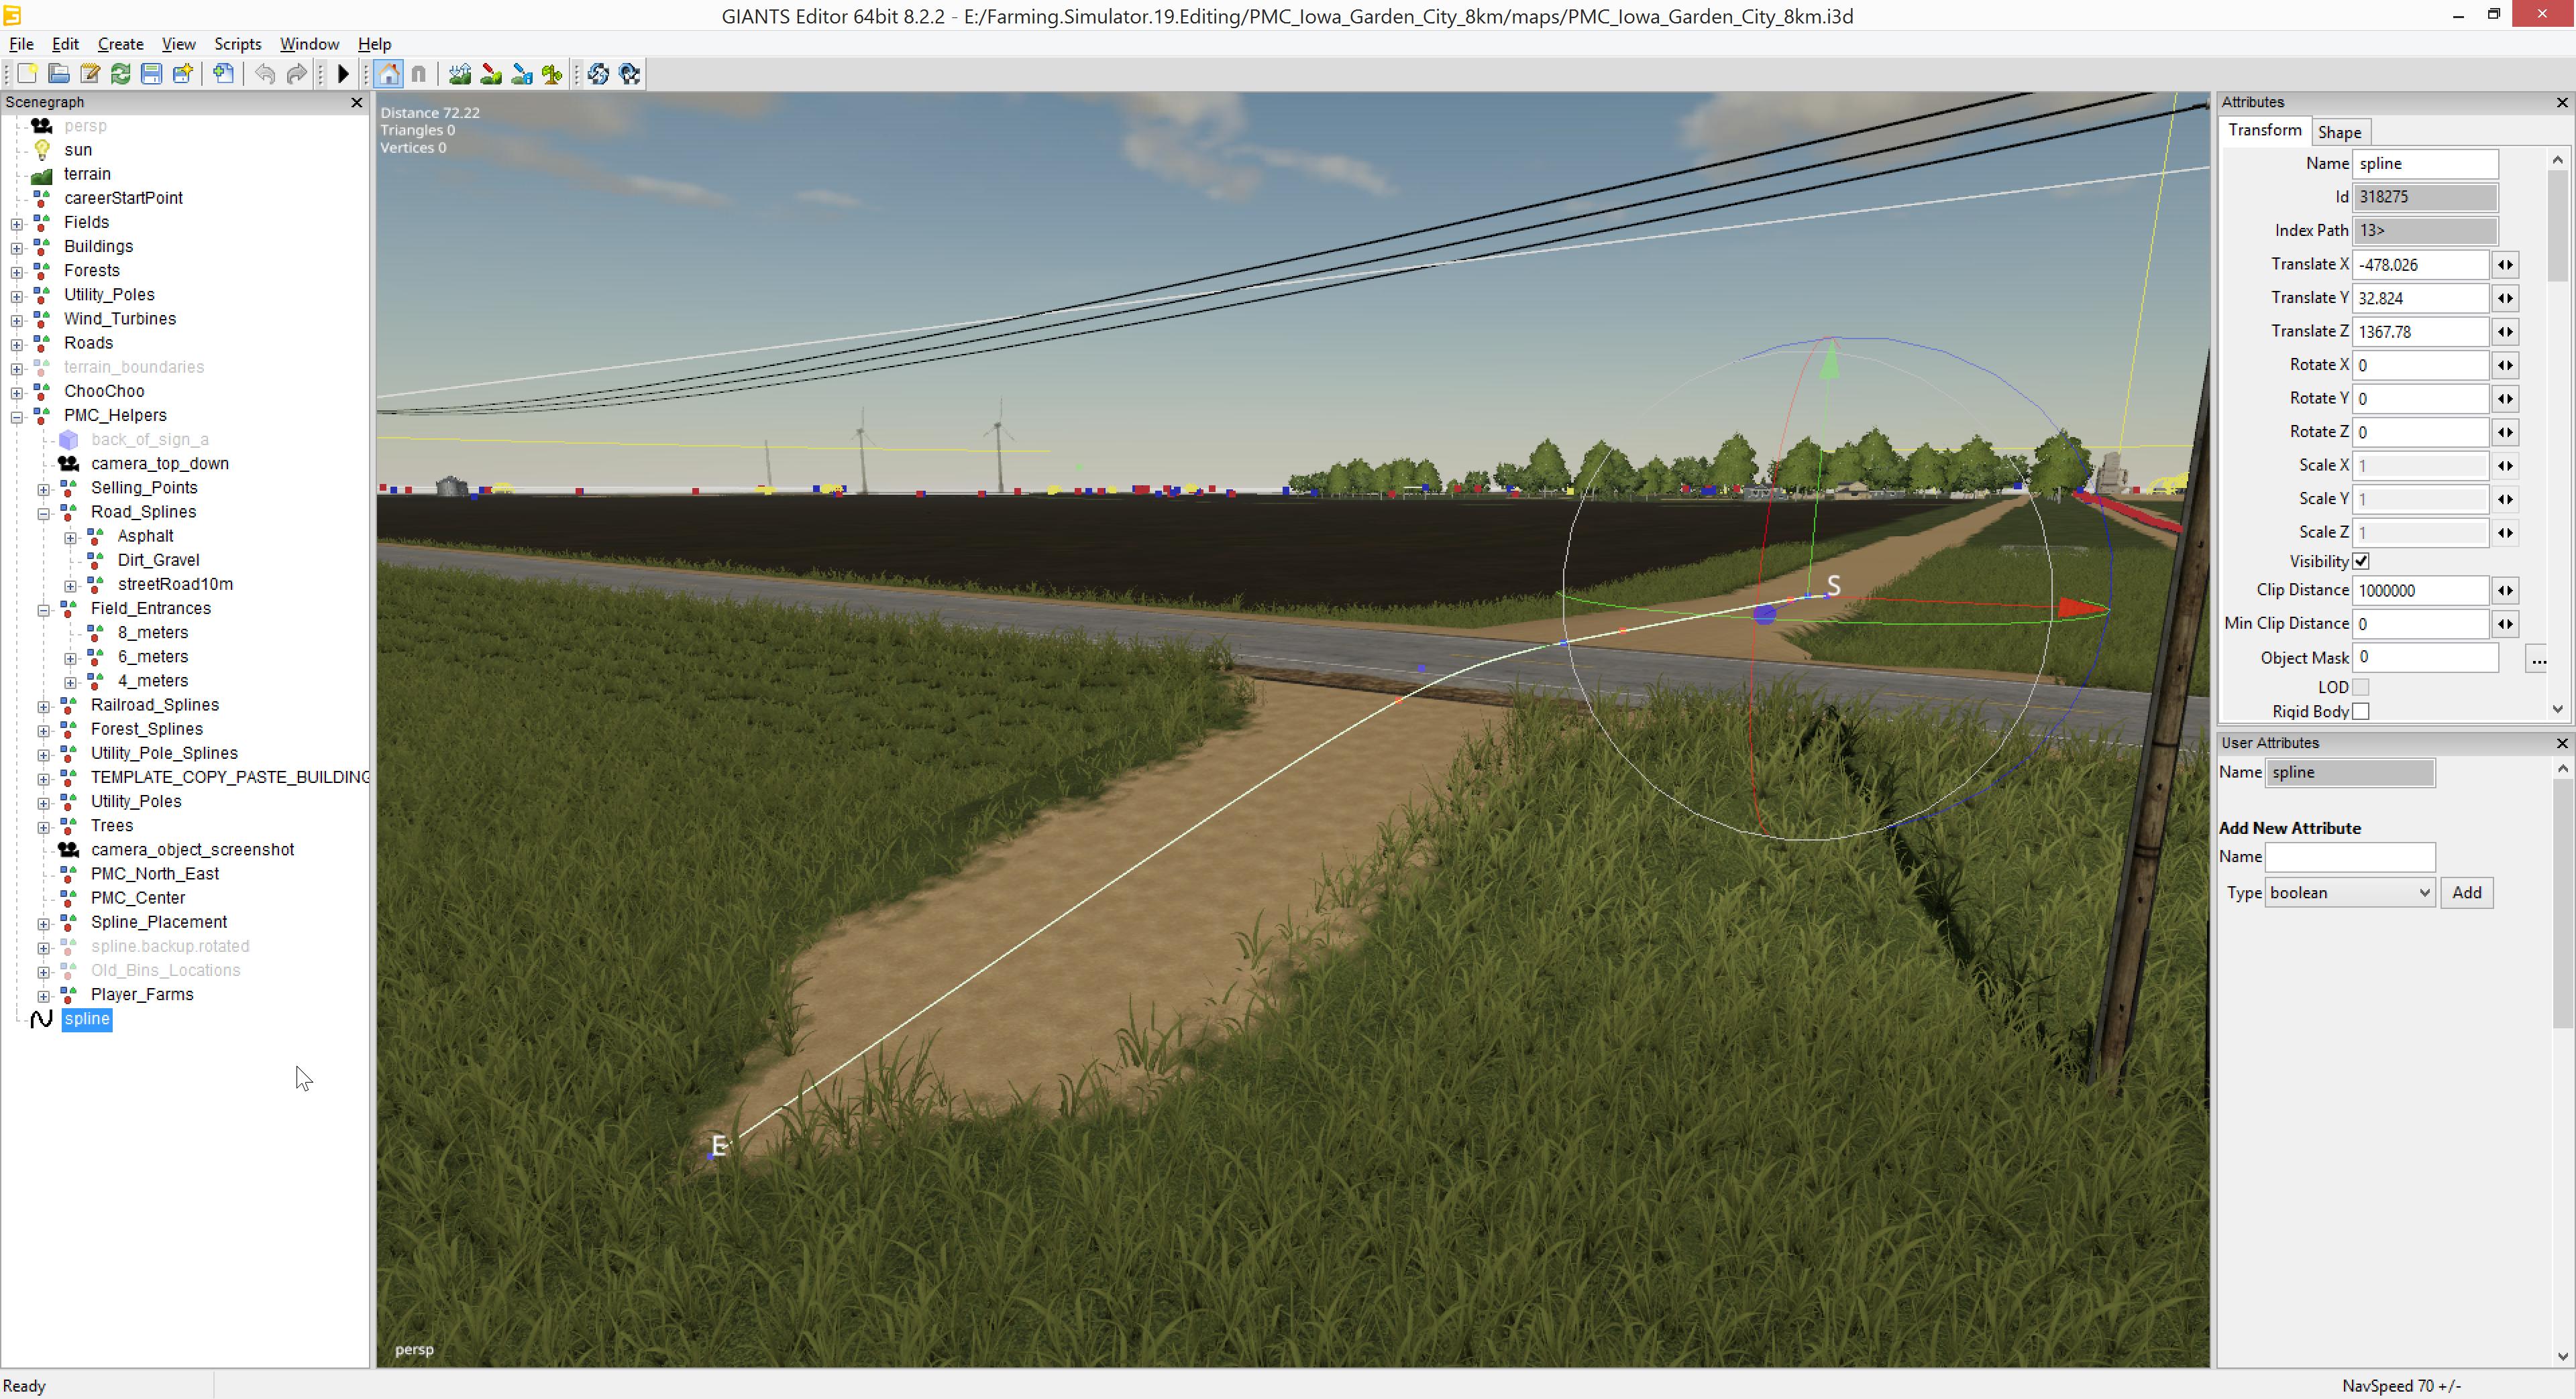
Task: Open Object Mask editor via ellipsis button
Action: [x=2537, y=660]
